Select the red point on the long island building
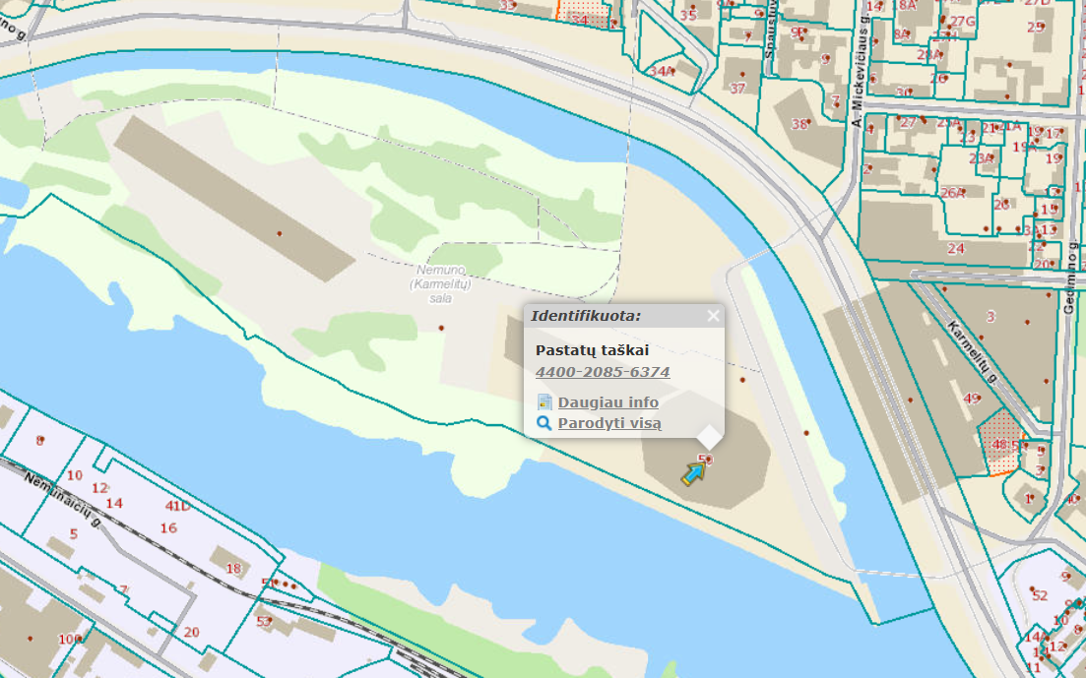 tap(280, 233)
